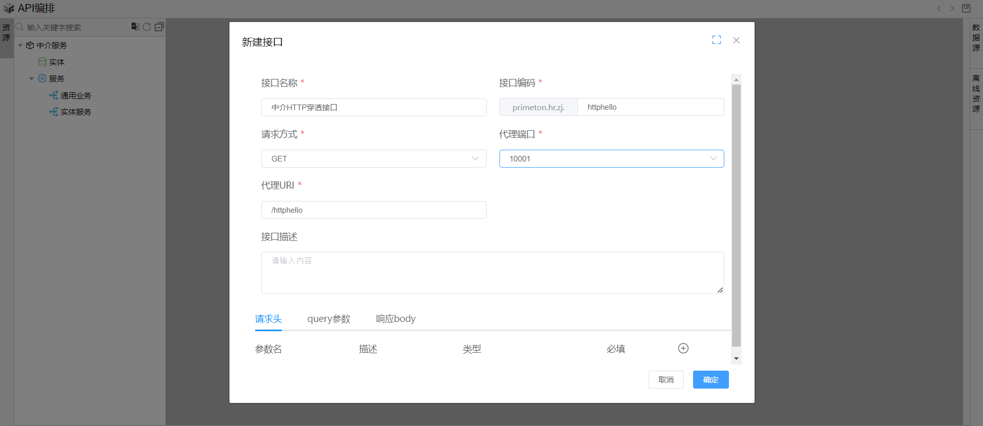Screen dimensions: 983x426
Task: Click the 代理URI input field
Action: tap(373, 210)
